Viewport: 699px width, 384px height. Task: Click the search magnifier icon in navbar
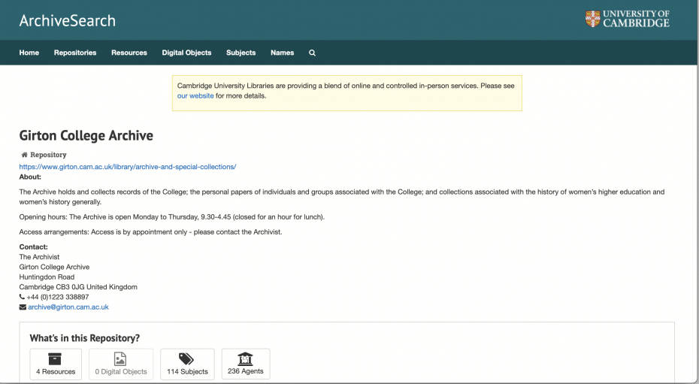click(x=312, y=53)
